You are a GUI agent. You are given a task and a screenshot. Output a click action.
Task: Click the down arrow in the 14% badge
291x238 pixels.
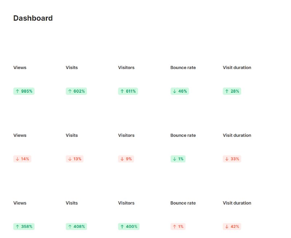click(17, 159)
